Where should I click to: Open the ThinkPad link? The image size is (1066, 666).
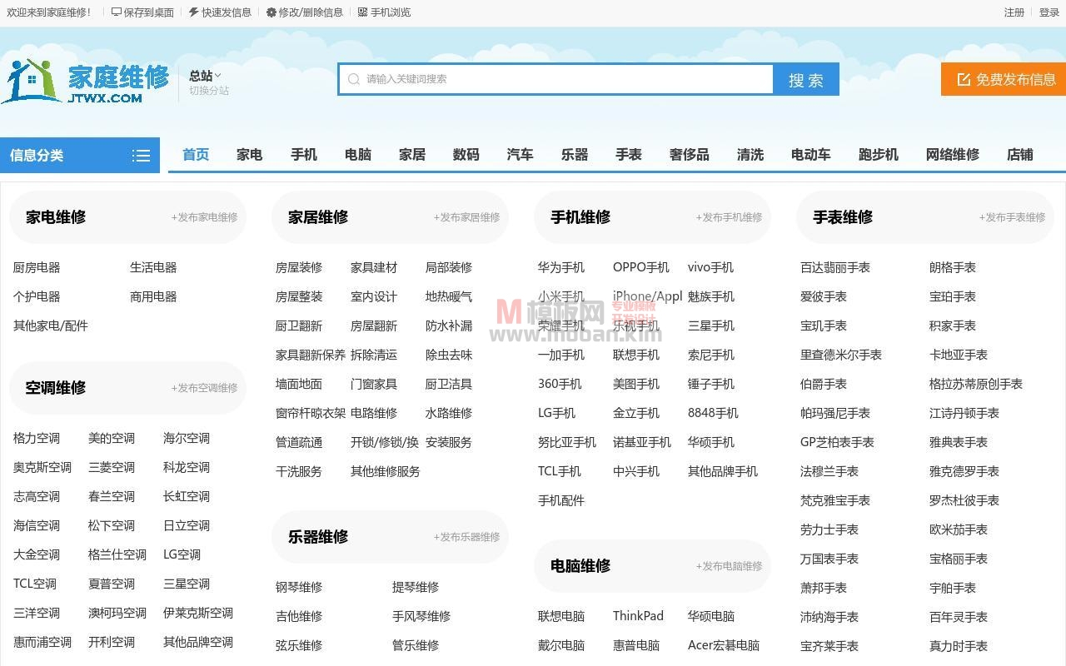point(638,616)
